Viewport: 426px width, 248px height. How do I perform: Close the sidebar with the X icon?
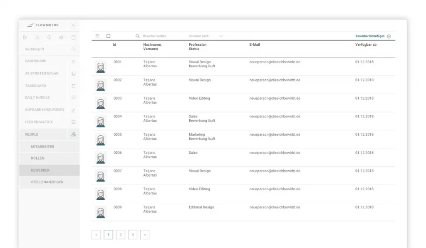click(73, 25)
